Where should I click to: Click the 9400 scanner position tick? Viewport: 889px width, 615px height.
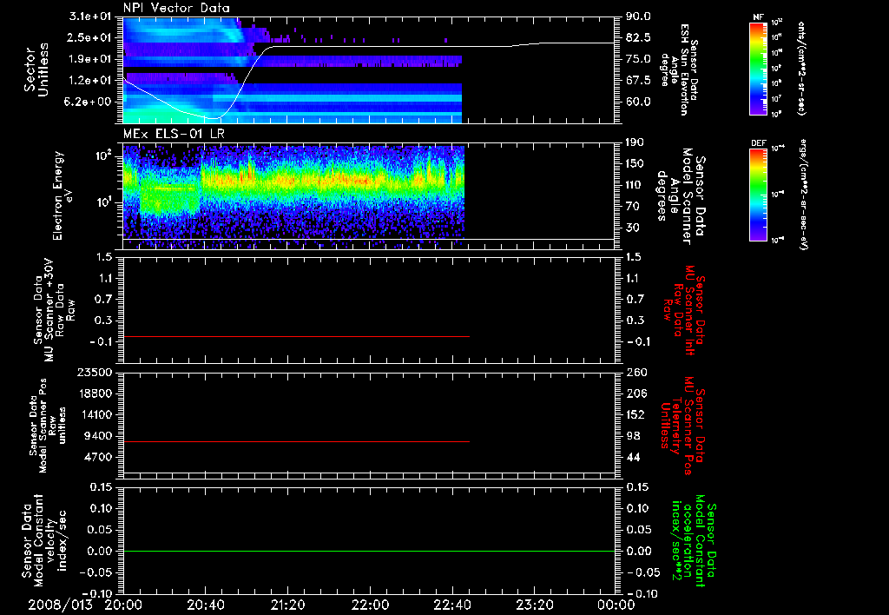(100, 436)
